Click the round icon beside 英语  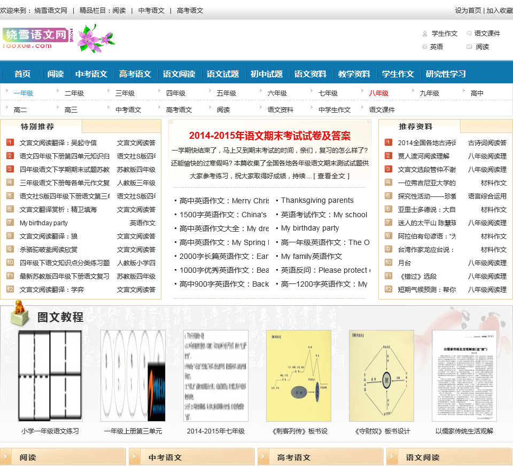point(425,47)
